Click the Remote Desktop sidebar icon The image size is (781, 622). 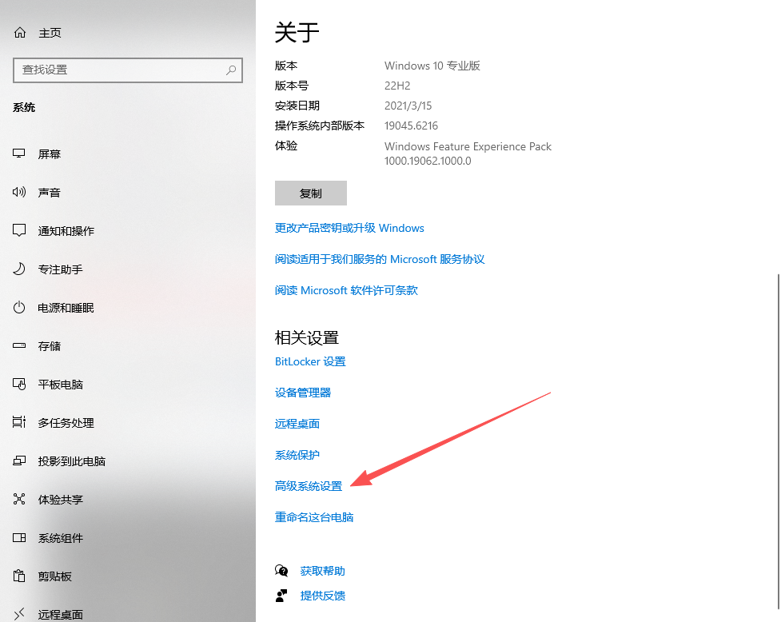coord(19,615)
